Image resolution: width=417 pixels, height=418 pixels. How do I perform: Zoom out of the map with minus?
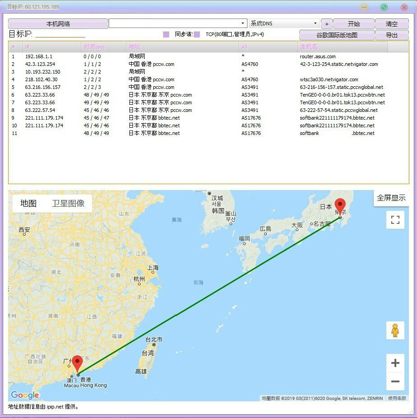point(395,381)
